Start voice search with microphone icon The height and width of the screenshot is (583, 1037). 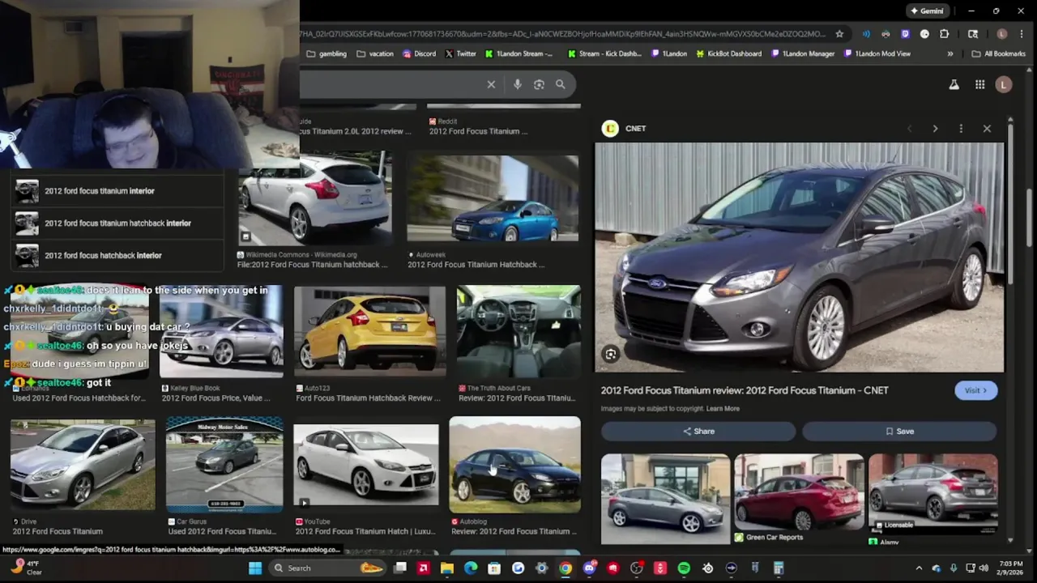(517, 84)
